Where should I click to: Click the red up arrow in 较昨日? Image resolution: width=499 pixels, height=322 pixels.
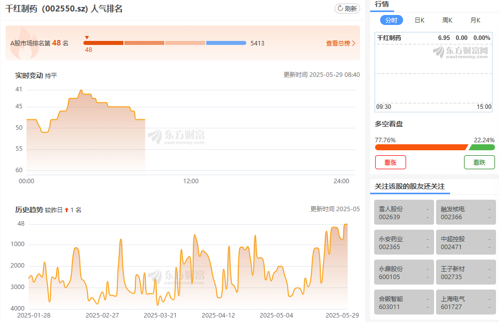[x=66, y=210]
